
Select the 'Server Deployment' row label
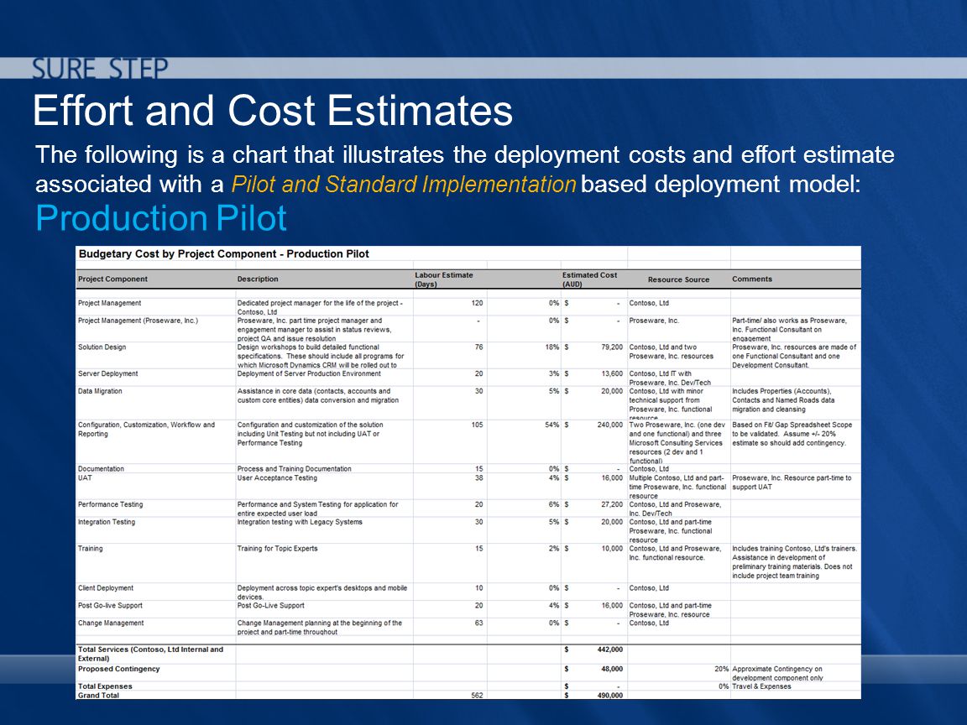[108, 373]
